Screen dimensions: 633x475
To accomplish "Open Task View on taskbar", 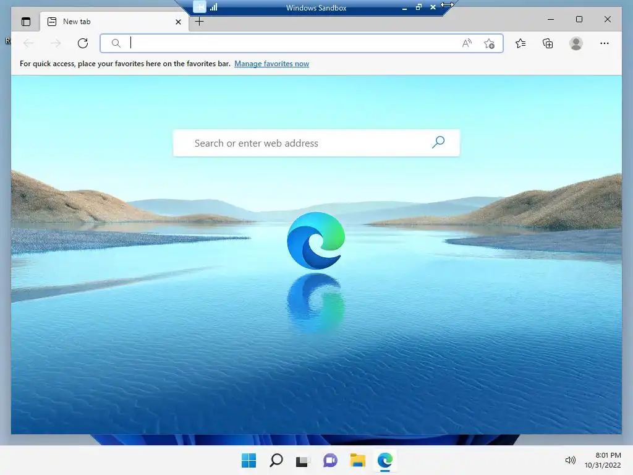I will pos(303,461).
